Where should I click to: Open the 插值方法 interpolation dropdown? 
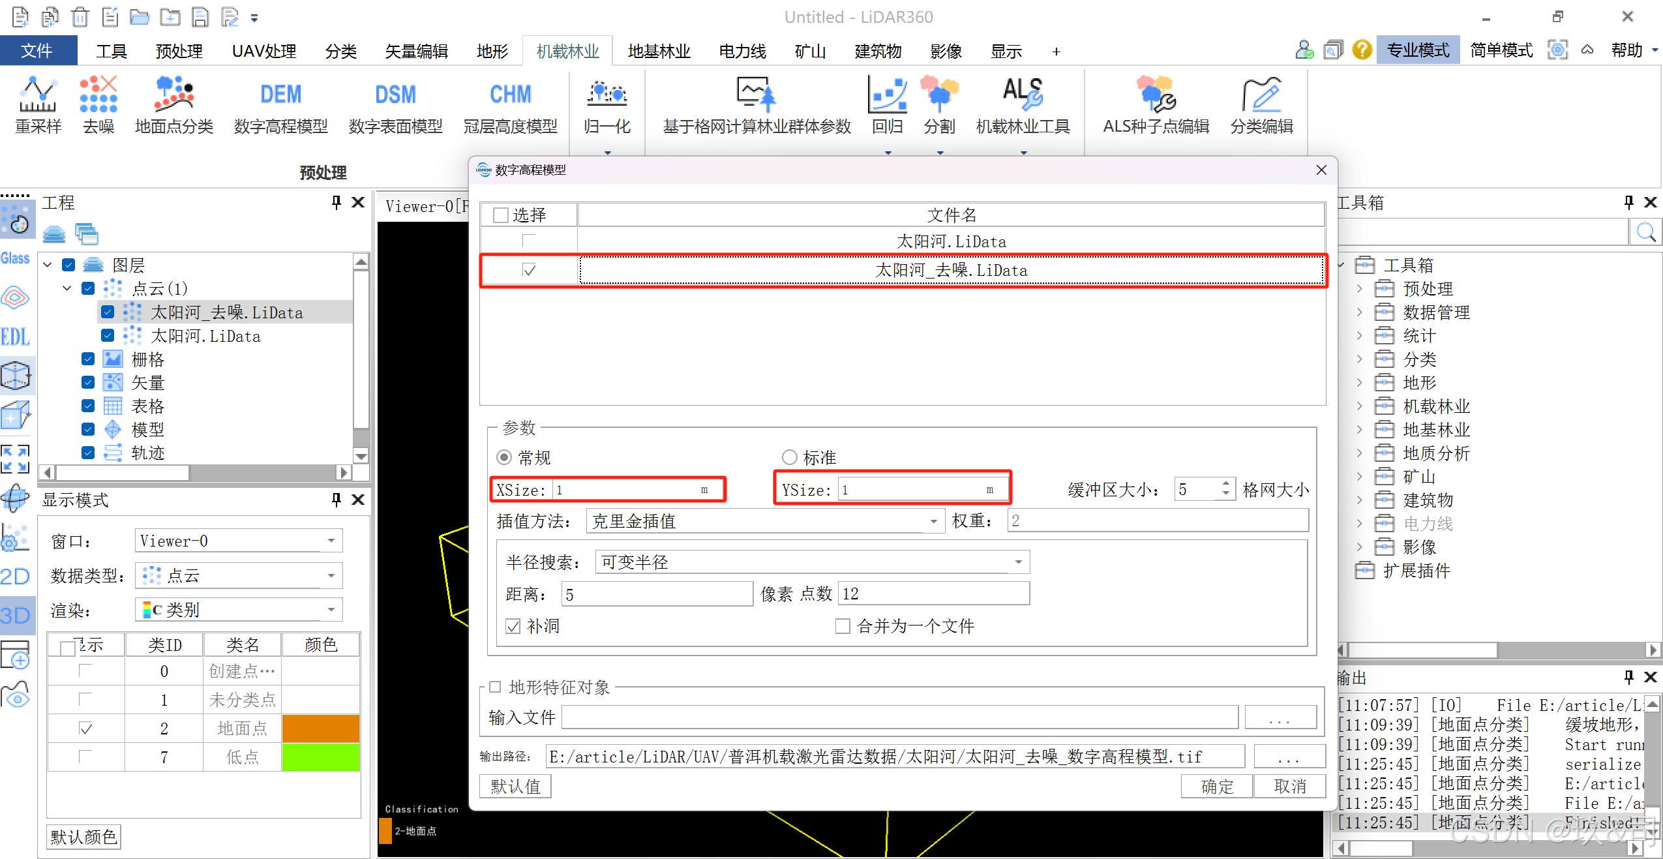(x=764, y=521)
